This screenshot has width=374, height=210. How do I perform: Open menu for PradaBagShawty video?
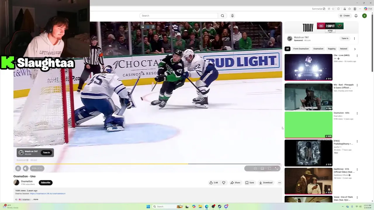tap(357, 141)
